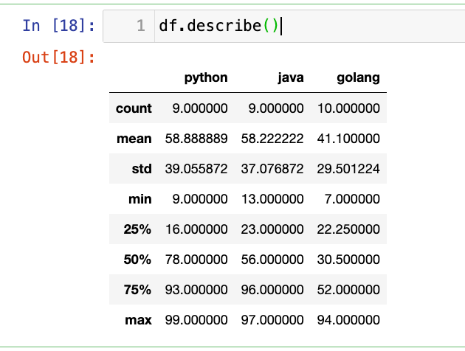Click the min row label
465x351 pixels.
pyautogui.click(x=141, y=199)
